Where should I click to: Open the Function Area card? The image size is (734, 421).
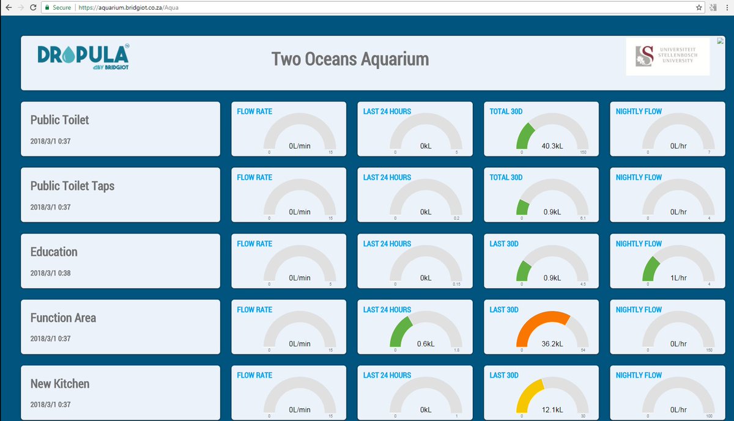(120, 327)
